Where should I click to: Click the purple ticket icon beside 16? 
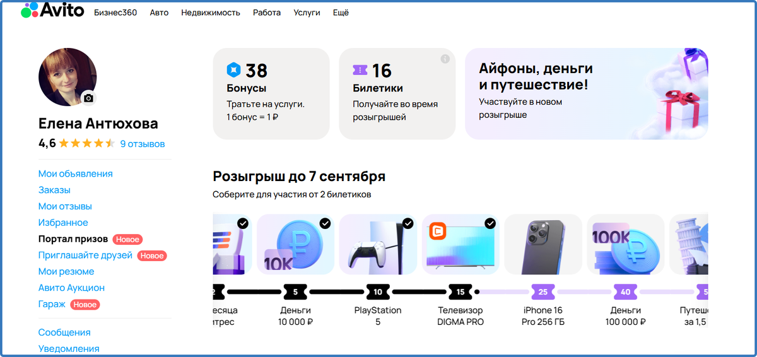[360, 70]
